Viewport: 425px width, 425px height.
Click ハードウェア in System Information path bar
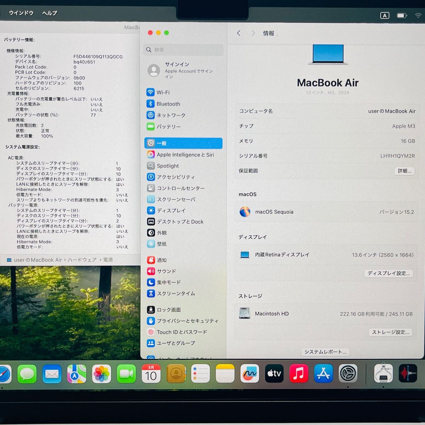tap(82, 260)
